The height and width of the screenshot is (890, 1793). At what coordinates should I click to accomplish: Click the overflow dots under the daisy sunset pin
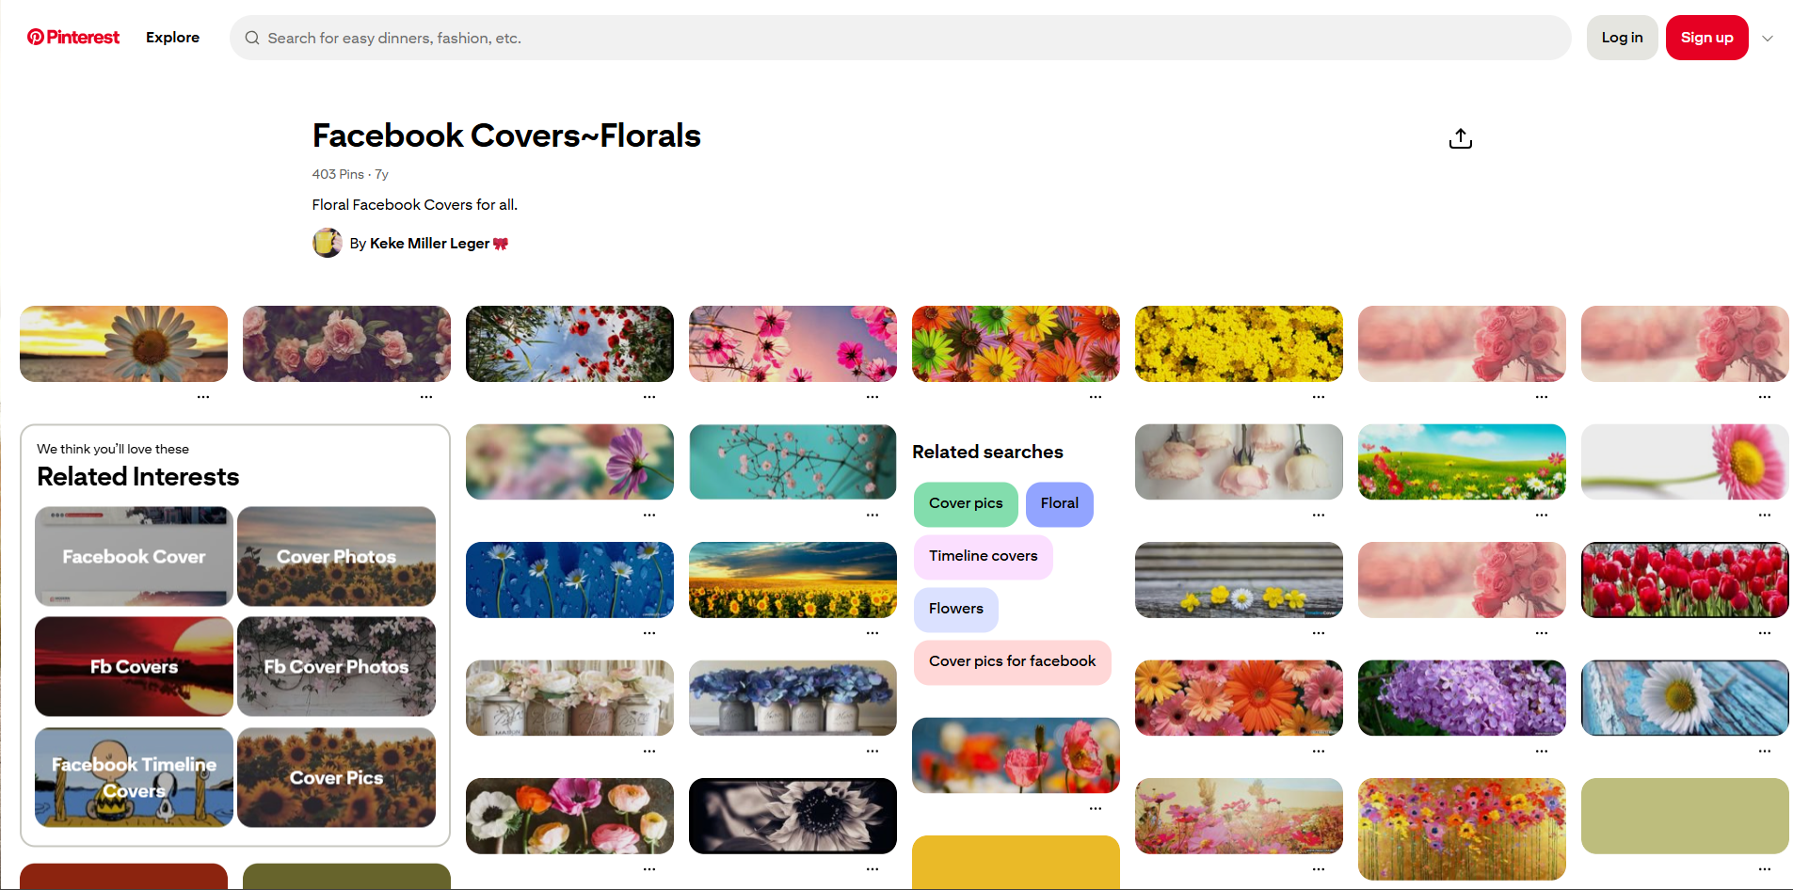(x=204, y=395)
